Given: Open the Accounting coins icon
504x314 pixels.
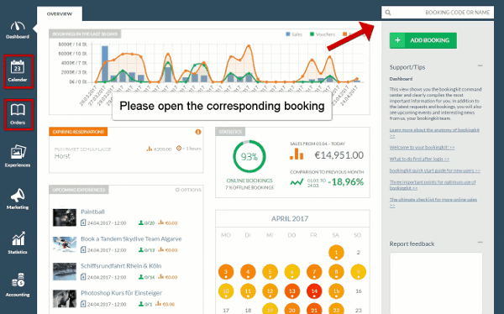Looking at the screenshot, I should 18,285.
